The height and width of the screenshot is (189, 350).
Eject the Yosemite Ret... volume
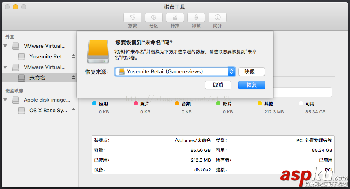[x=74, y=56]
